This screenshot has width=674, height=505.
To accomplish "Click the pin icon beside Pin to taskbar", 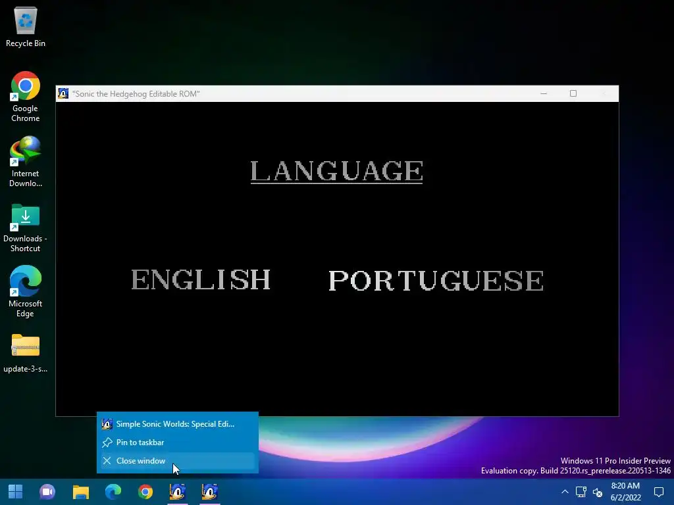I will (107, 443).
